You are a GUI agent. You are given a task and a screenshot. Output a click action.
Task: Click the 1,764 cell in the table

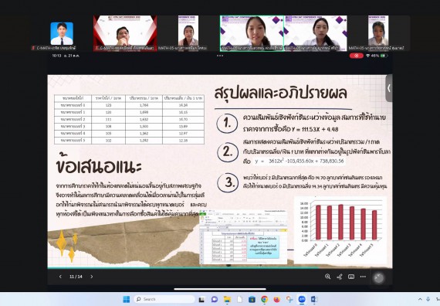tap(144, 105)
